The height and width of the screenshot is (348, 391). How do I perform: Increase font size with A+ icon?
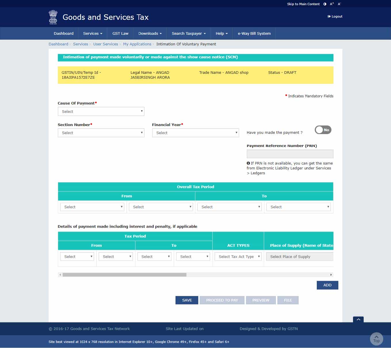tap(332, 4)
